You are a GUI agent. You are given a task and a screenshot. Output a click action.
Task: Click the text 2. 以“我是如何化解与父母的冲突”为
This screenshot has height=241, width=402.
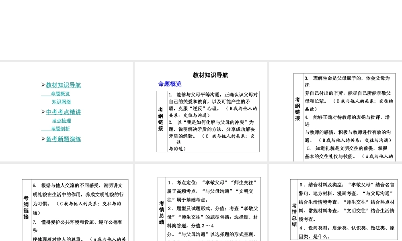tap(211, 123)
